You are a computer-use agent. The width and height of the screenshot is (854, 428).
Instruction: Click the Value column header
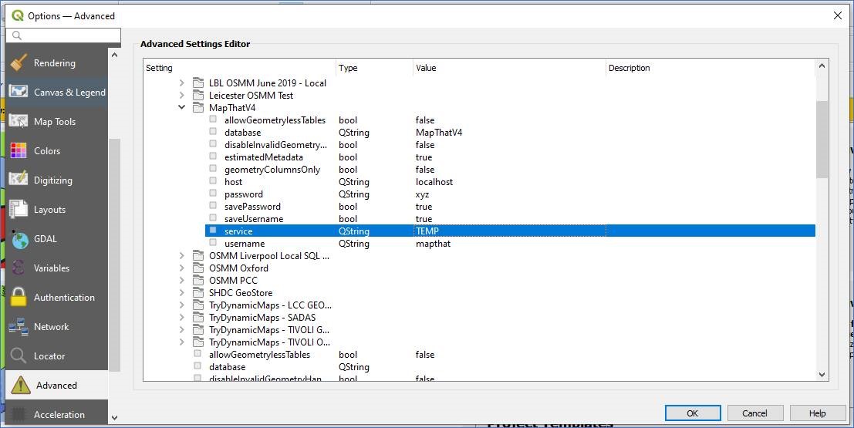click(x=509, y=68)
